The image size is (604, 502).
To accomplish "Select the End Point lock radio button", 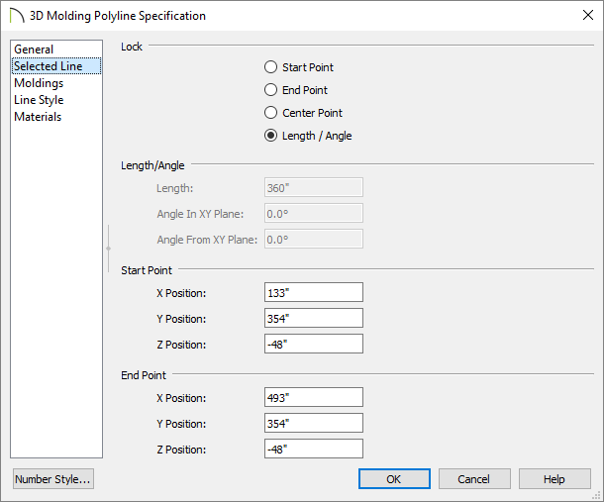I will 270,90.
